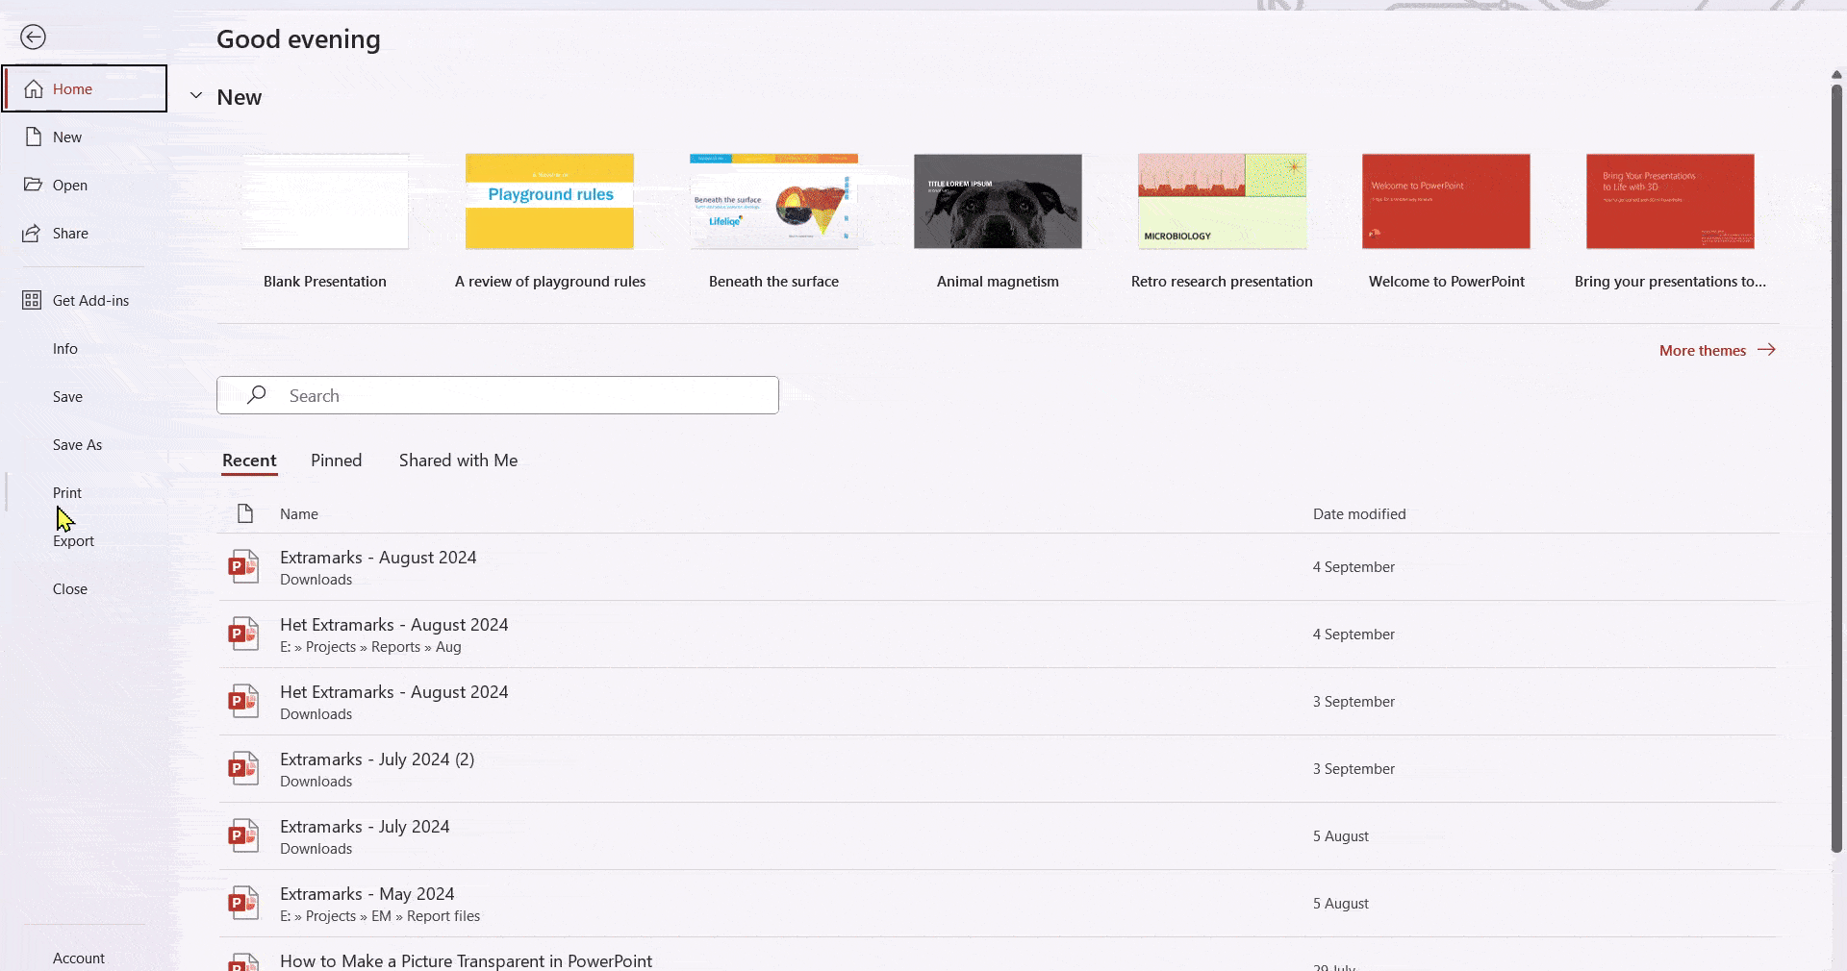This screenshot has height=971, width=1847.
Task: Click the Export option in sidebar
Action: coord(72,540)
